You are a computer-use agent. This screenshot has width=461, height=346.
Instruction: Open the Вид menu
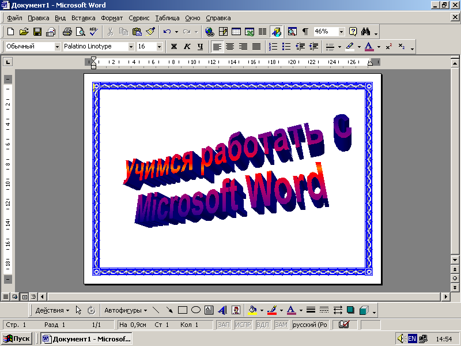(61, 18)
